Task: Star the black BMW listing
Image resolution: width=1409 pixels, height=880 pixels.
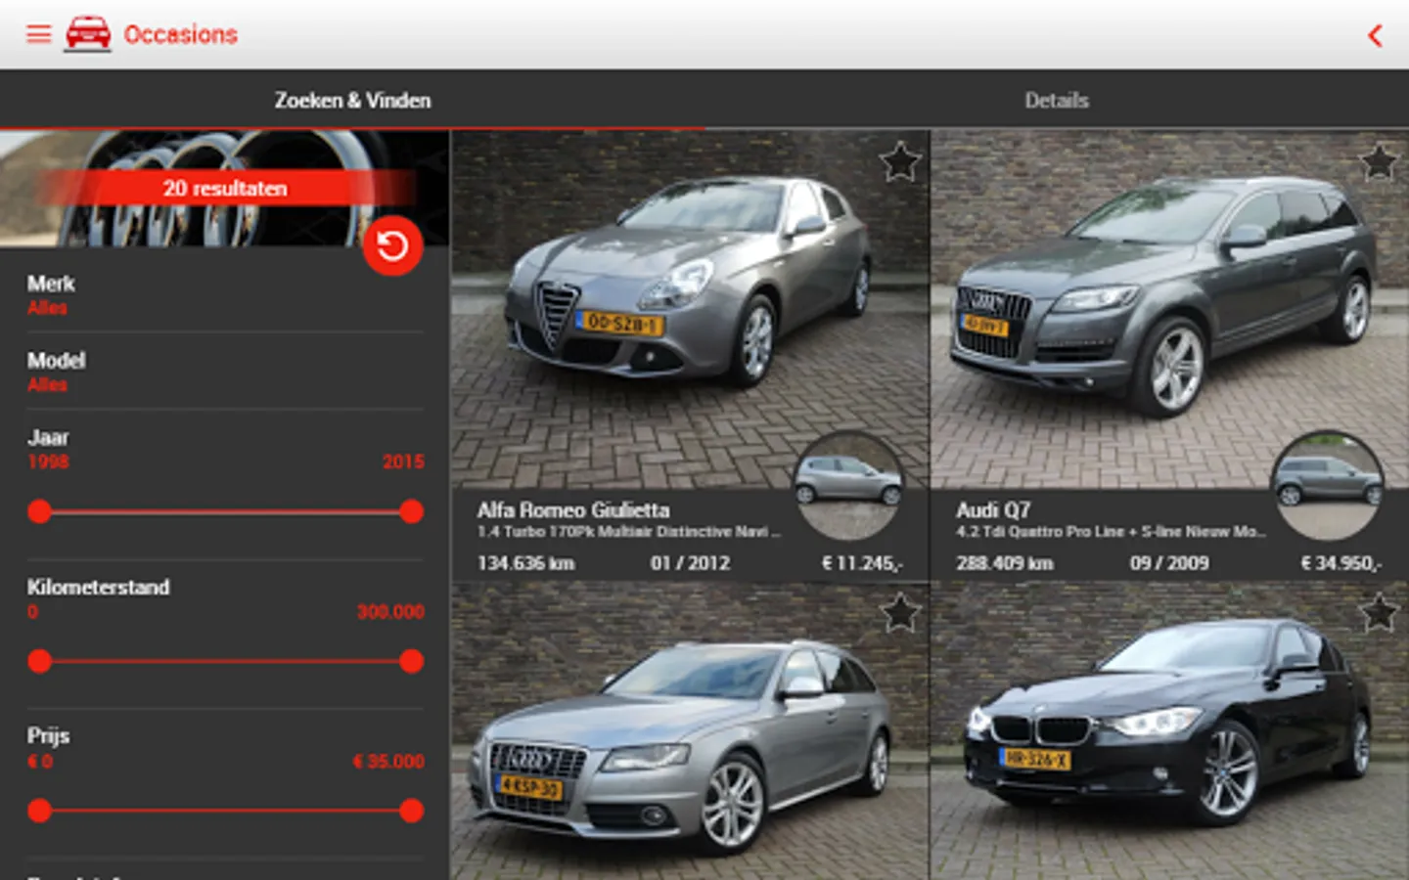Action: point(1380,613)
